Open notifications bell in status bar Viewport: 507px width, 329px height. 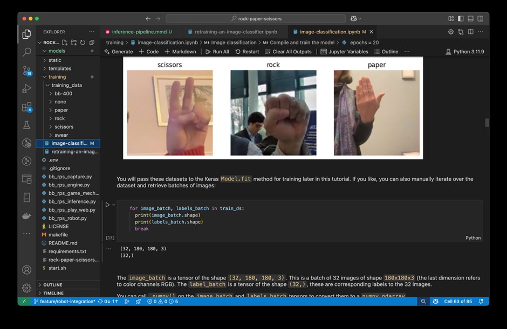481,301
